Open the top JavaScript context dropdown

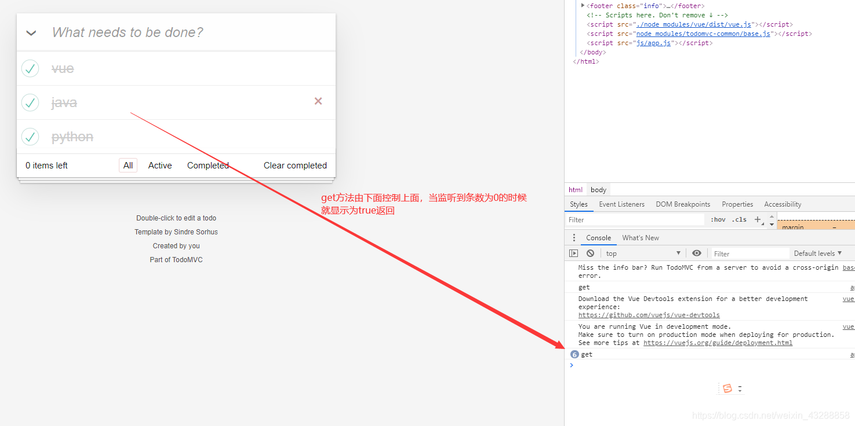click(x=643, y=254)
